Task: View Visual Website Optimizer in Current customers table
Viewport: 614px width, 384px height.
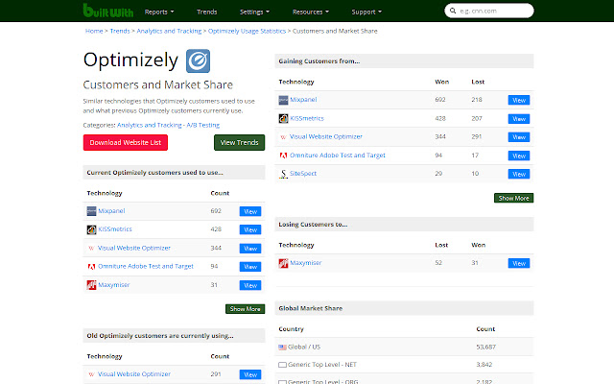Action: 250,249
